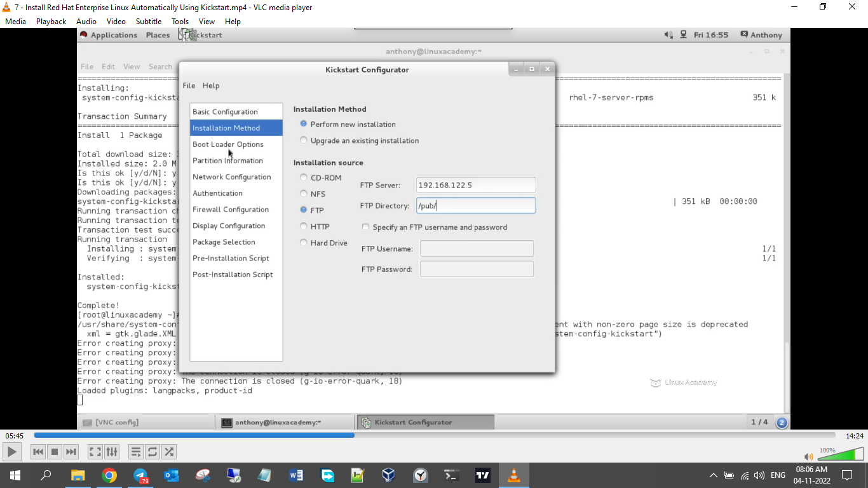Image resolution: width=868 pixels, height=488 pixels.
Task: Click the VLC volume slider
Action: point(841,454)
